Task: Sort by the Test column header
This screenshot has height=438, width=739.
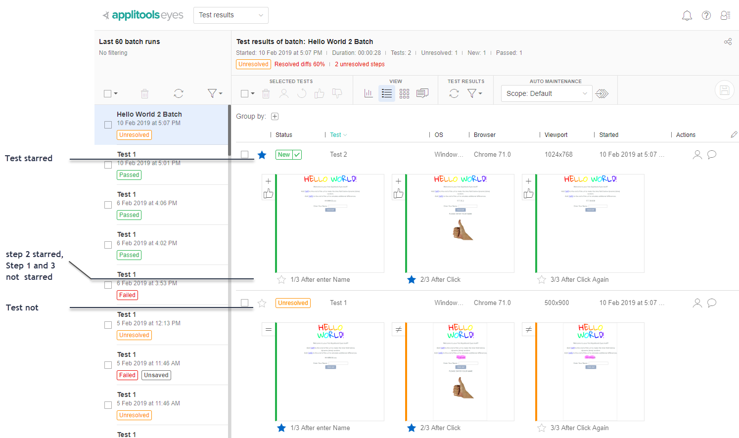Action: 336,135
